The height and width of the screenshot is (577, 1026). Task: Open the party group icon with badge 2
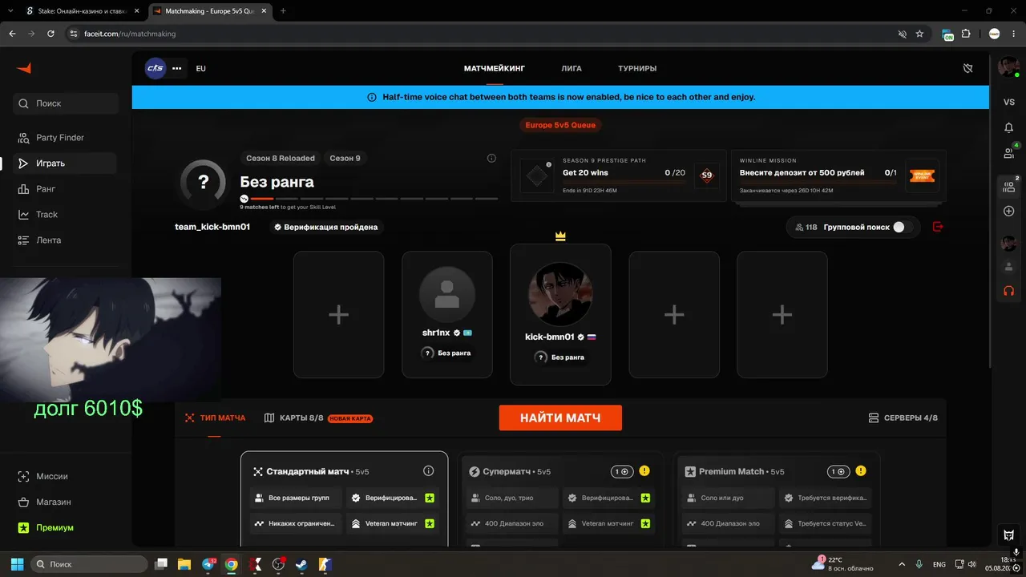(1009, 187)
